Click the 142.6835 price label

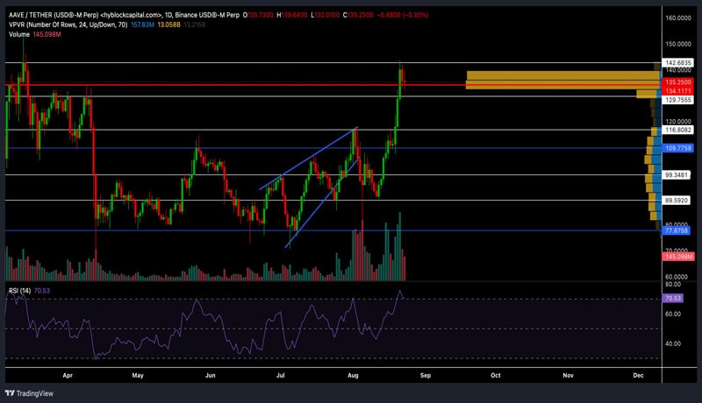coord(680,63)
